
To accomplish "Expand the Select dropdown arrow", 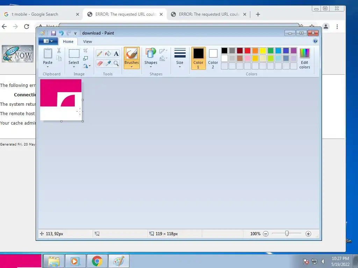I will (74, 67).
